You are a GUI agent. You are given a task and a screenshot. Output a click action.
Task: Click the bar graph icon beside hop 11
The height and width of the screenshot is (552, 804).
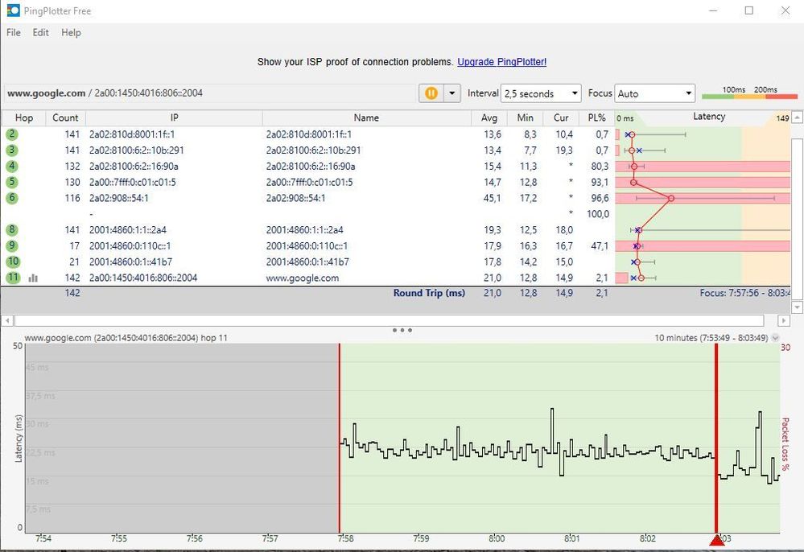tap(33, 278)
